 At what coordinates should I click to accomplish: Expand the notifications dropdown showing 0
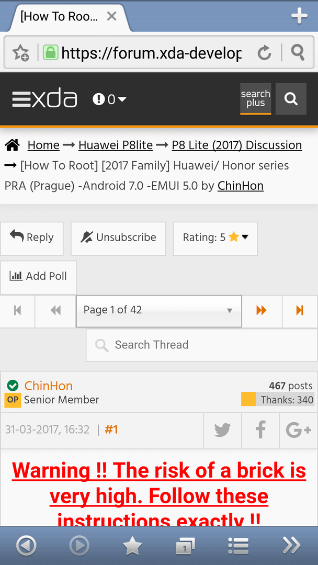tap(109, 99)
